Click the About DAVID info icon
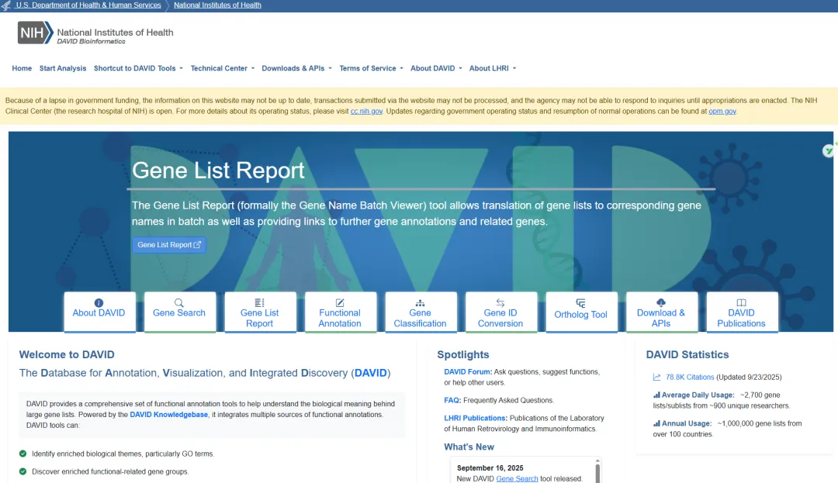Screen dimensions: 838x483 (99, 302)
